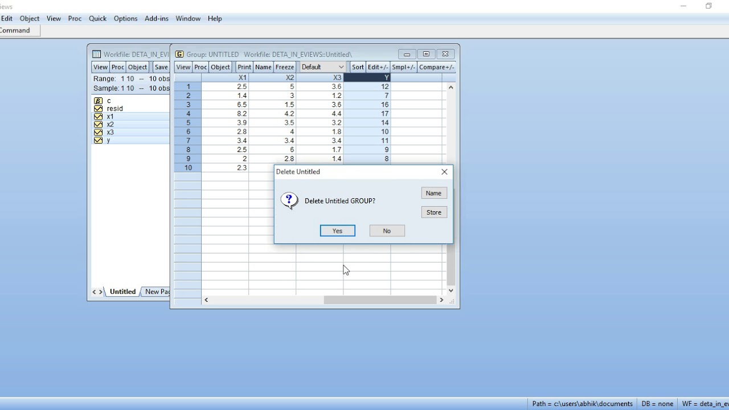Close the Delete Untitled dialog
The image size is (729, 410).
444,171
